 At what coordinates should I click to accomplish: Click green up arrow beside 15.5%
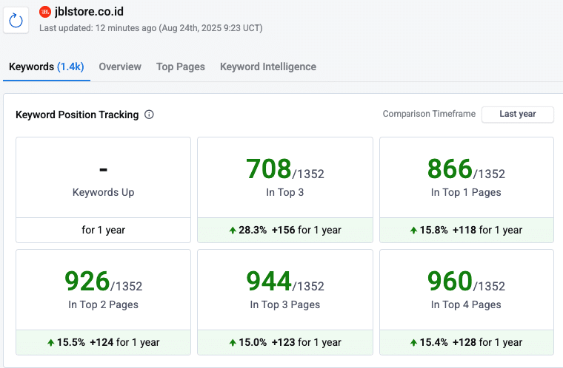pos(51,343)
